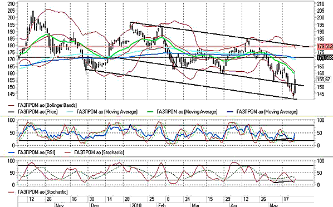The image size is (333, 207).
Task: Click the 160 label on the right price axis
Action: pyautogui.click(x=321, y=73)
